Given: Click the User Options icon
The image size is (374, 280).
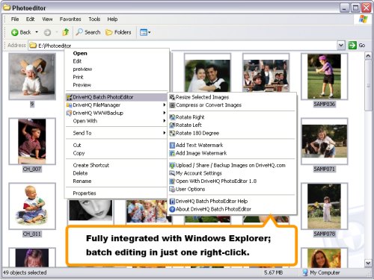Looking at the screenshot, I should [172, 189].
